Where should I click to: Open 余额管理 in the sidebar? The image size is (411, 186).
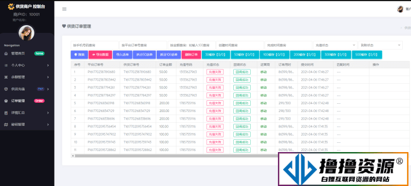click(18, 77)
